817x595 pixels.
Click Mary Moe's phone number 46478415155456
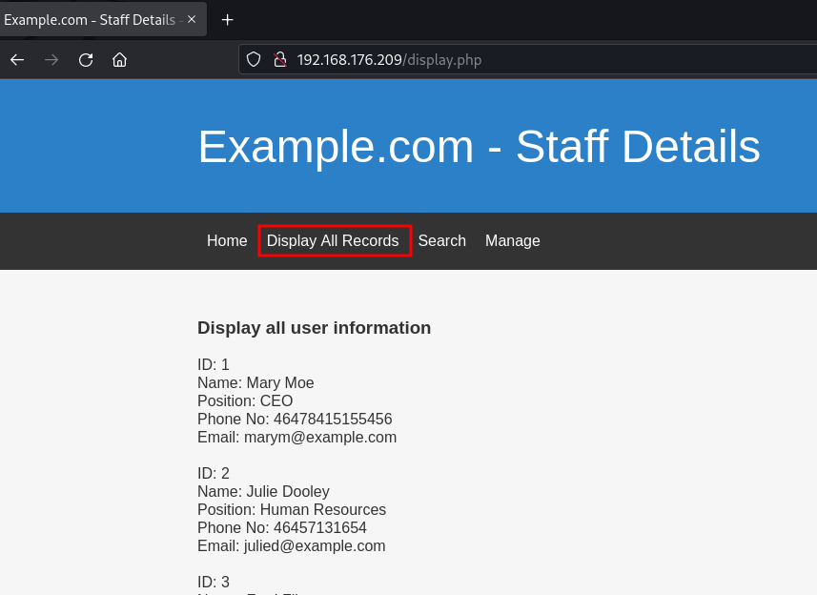click(x=332, y=420)
